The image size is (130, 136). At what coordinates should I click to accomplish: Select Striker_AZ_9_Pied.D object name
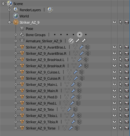[42, 97]
